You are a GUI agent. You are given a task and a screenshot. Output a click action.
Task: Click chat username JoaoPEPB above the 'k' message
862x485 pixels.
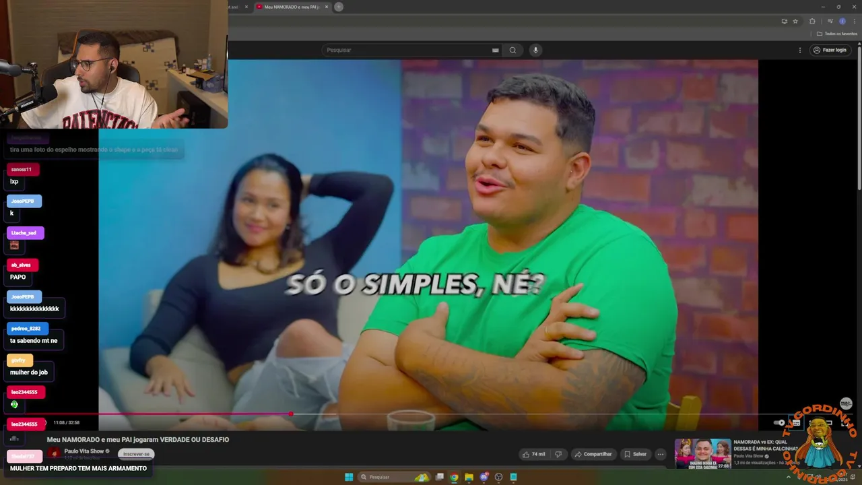tap(23, 201)
